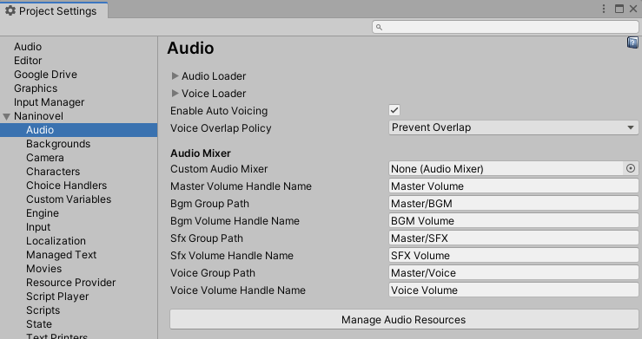Click the magnifier icon in the search field
The image size is (642, 339).
coord(379,28)
